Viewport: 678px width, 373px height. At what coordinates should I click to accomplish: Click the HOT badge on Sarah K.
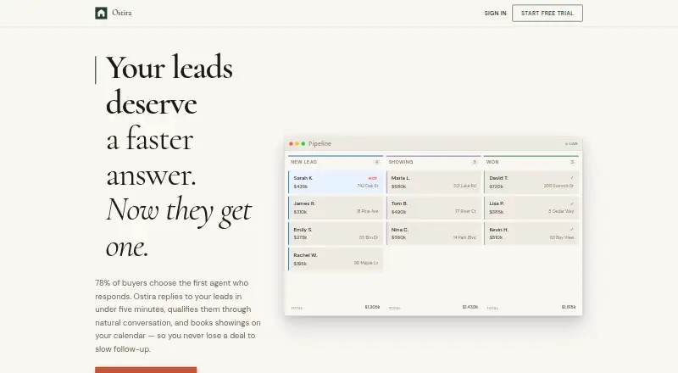373,178
